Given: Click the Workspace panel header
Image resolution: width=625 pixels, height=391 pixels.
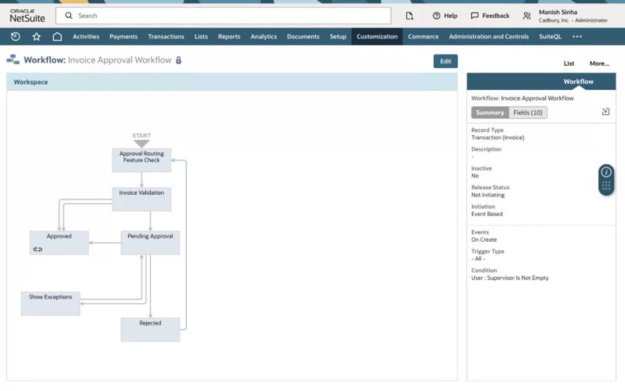Looking at the screenshot, I should pyautogui.click(x=232, y=82).
